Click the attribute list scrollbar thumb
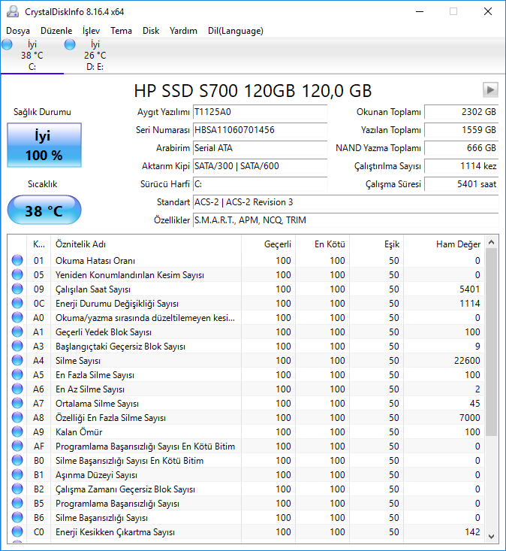 [491, 342]
